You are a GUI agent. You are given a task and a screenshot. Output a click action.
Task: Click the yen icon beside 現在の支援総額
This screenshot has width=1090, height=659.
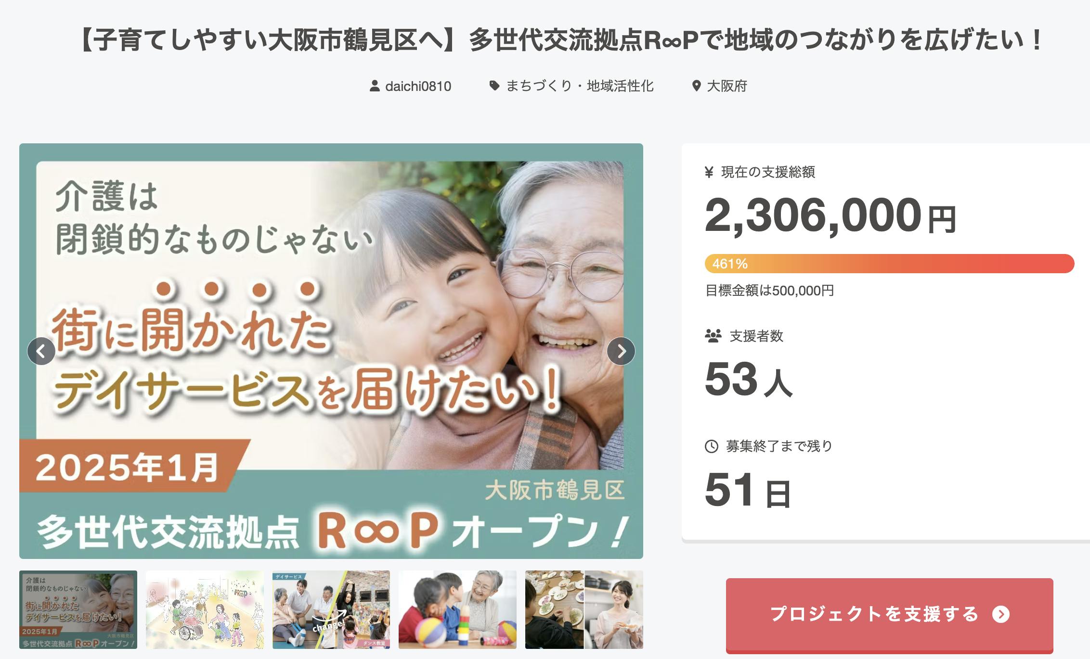[x=709, y=172]
